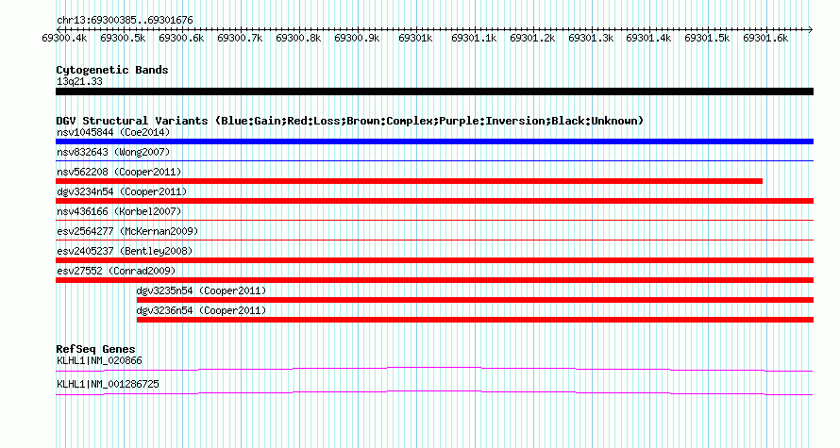Open variant label dgv3235n54 (Cooper2011)
The image size is (840, 448).
tap(201, 290)
